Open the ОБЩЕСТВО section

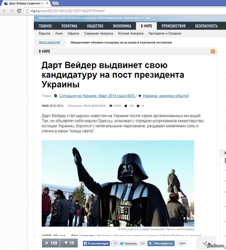click(95, 26)
